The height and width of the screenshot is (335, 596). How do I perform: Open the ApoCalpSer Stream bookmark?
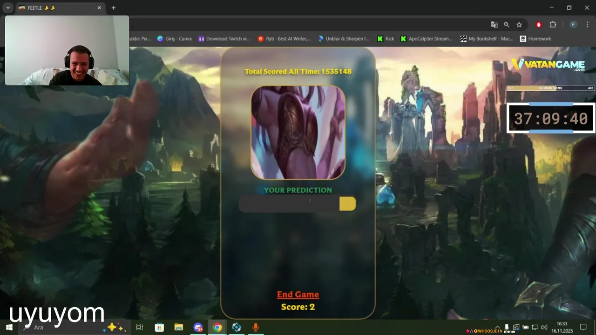pos(426,39)
